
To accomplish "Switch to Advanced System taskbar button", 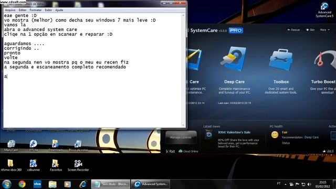I will [x=151, y=184].
